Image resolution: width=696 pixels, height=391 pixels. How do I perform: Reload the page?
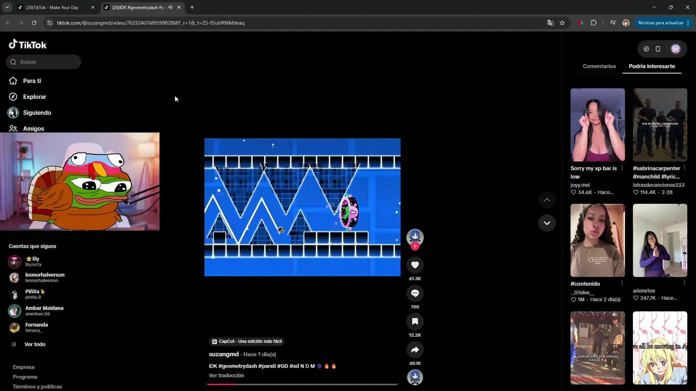[x=34, y=23]
